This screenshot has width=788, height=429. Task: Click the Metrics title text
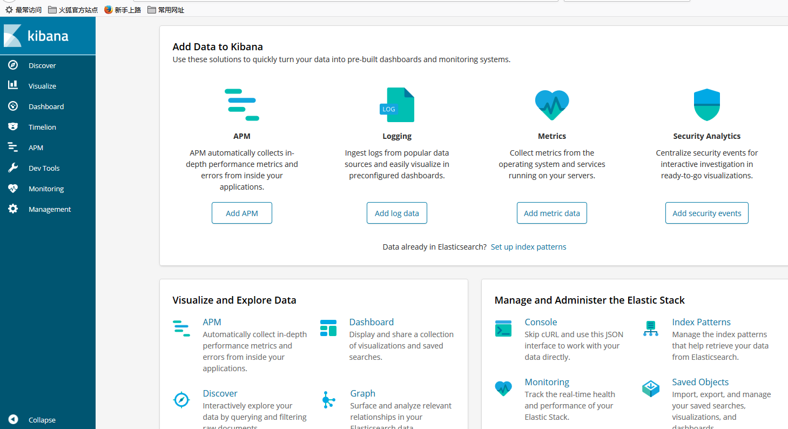(x=552, y=136)
